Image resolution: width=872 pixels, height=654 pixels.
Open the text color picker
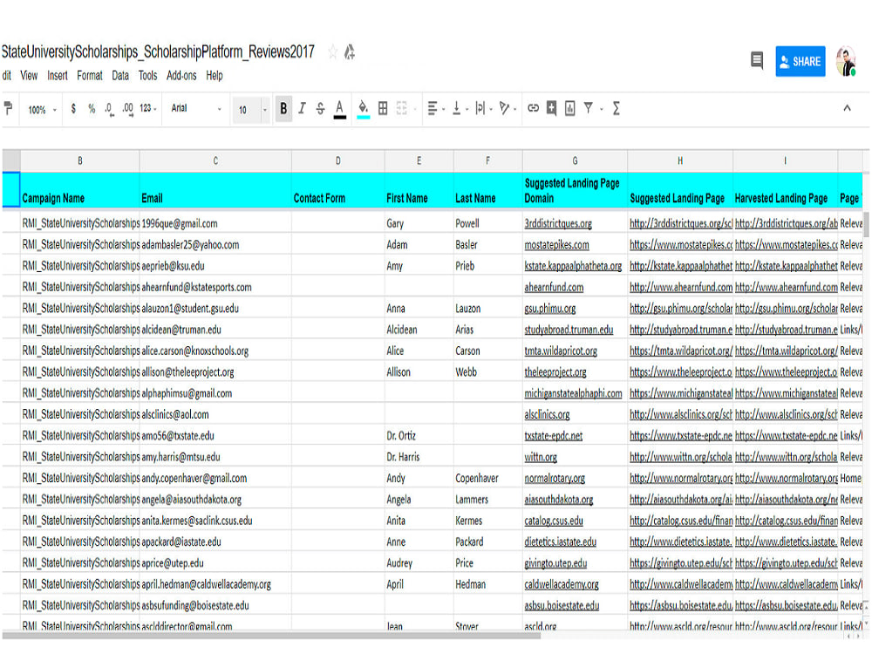tap(340, 109)
